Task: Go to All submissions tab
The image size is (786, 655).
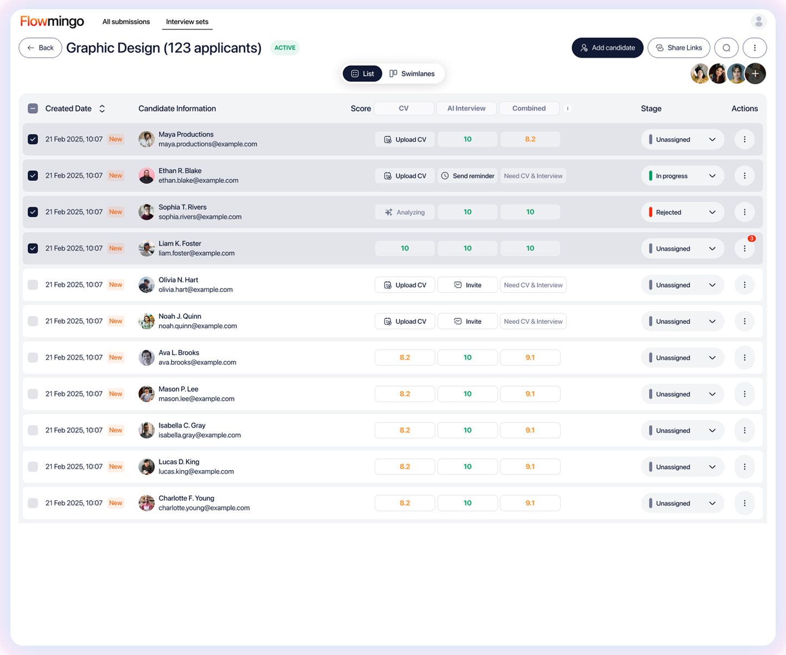Action: pyautogui.click(x=126, y=22)
